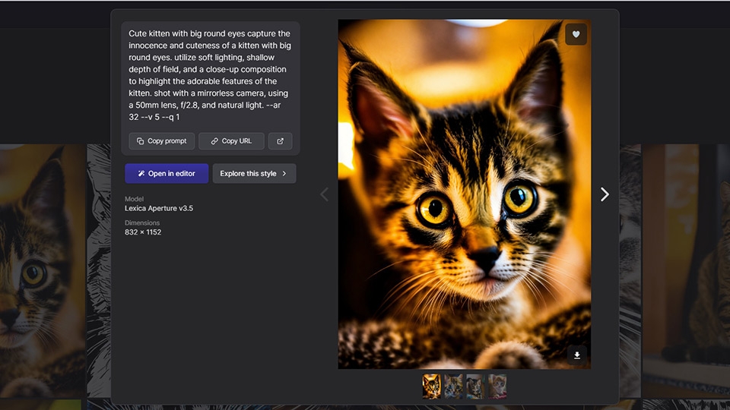Click background kitten image behind dialog on left
Screen dimensions: 730x410
(43, 270)
